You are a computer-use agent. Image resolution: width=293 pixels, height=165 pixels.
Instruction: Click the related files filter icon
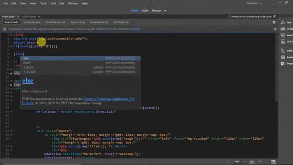point(274,22)
